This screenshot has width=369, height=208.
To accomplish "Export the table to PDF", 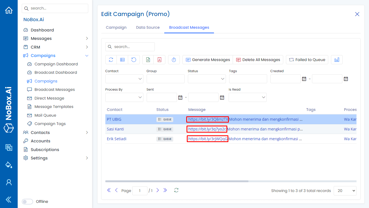I will (159, 59).
